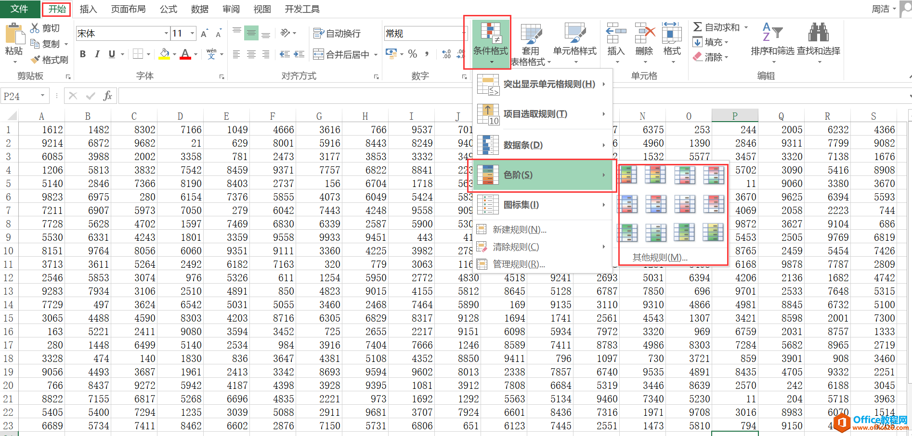Image resolution: width=912 pixels, height=436 pixels.
Task: Open the font size dropdown showing 11
Action: click(x=193, y=33)
